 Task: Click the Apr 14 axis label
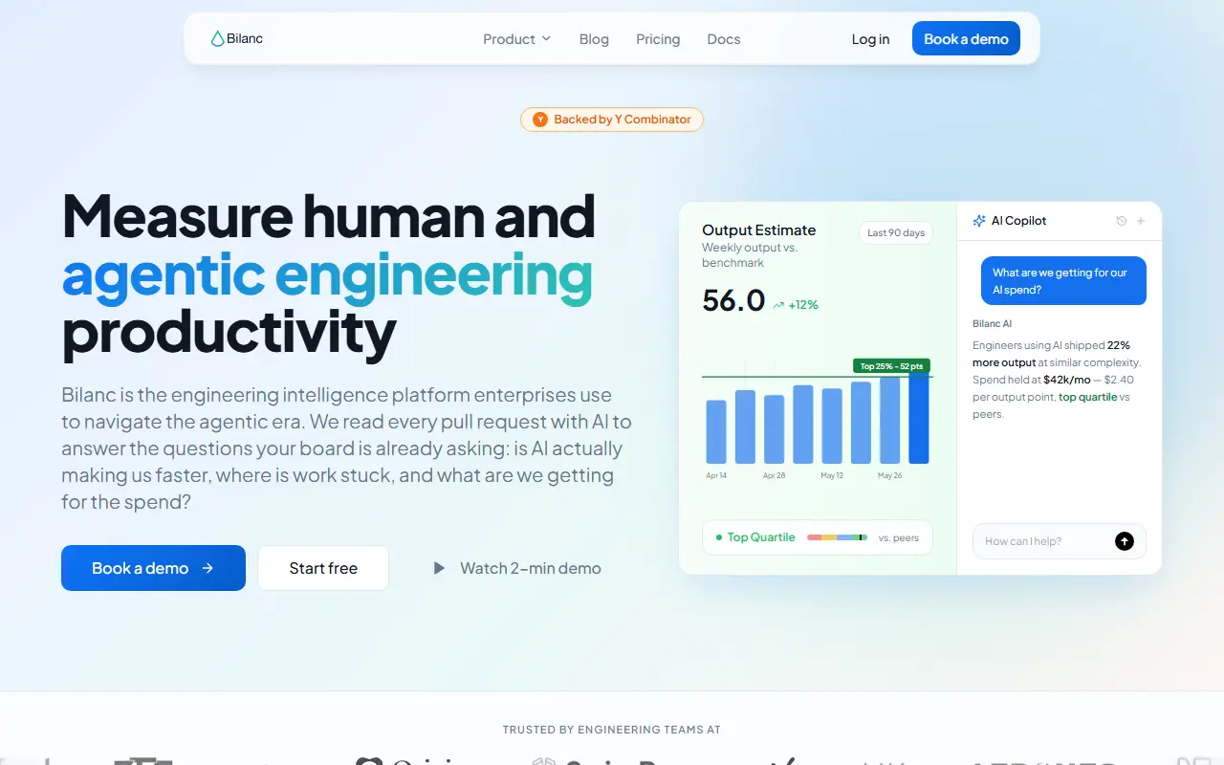point(716,475)
